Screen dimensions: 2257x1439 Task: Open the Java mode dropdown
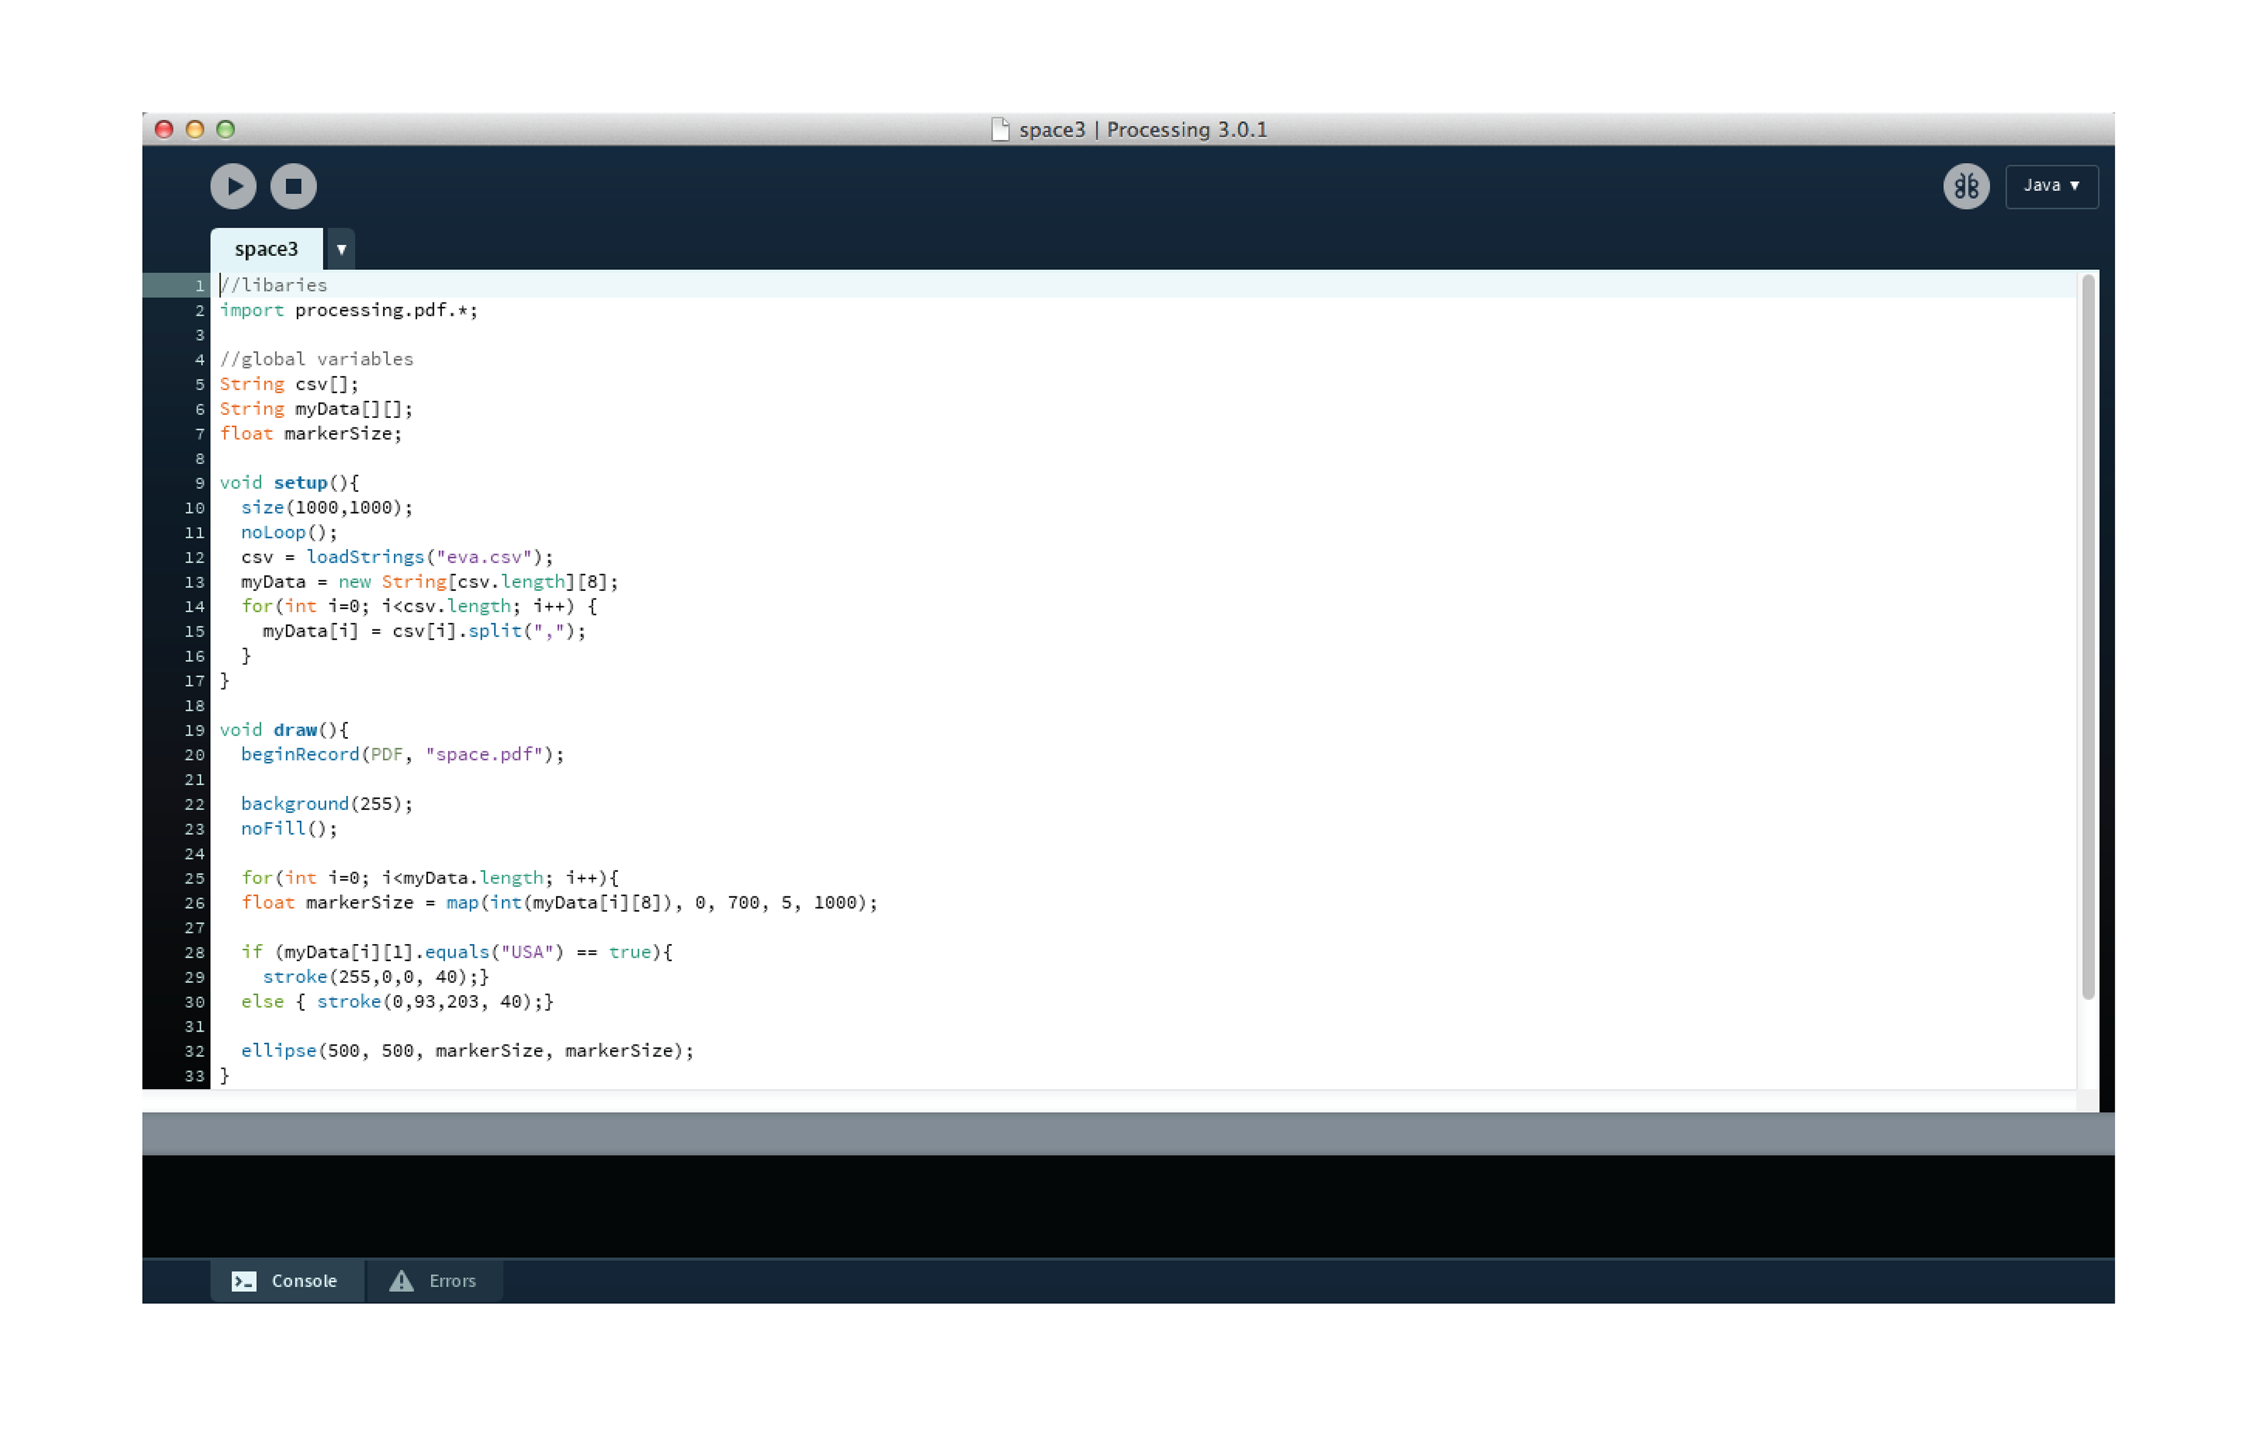coord(2051,186)
